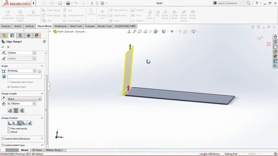Open SOLIDWORKS Resources home icon in task pane
The image size is (278, 156).
pos(275,37)
